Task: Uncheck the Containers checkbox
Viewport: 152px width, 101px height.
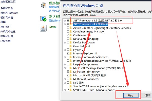Action: [68, 35]
